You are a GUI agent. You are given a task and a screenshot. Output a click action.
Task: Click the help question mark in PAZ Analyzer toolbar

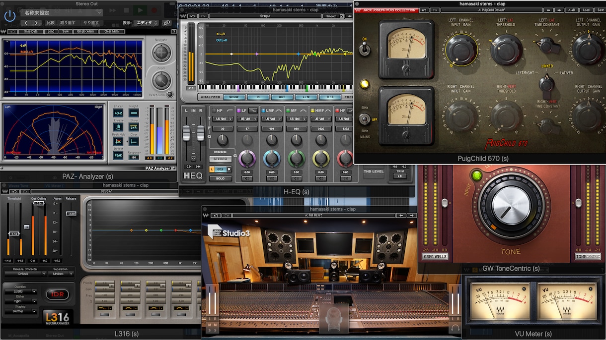(x=173, y=31)
